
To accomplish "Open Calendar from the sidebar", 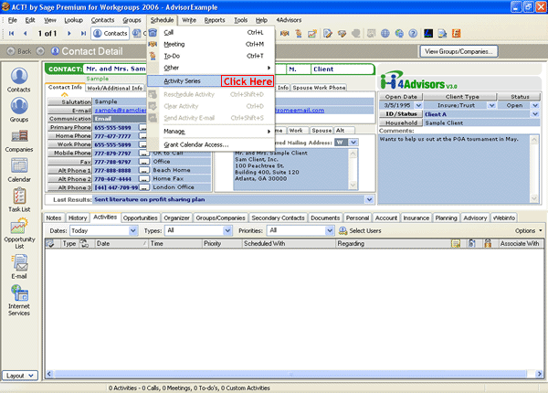I will [19, 170].
